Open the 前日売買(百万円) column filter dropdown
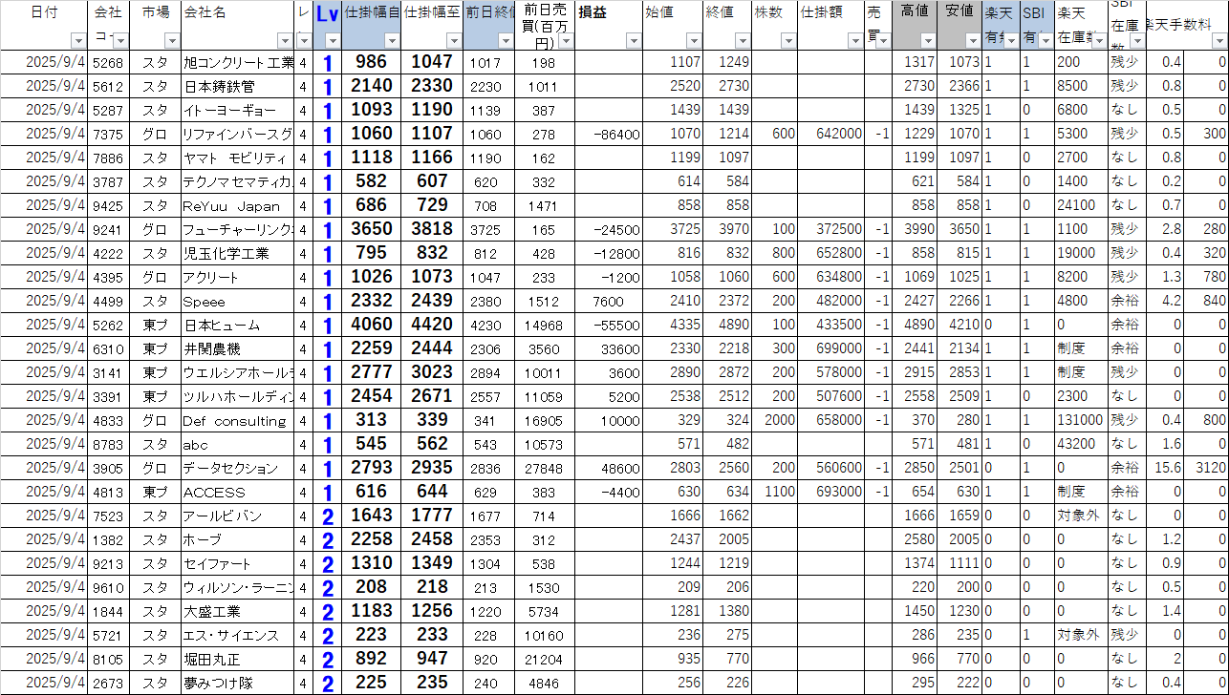Screen dimensions: 1229x695 tap(565, 41)
